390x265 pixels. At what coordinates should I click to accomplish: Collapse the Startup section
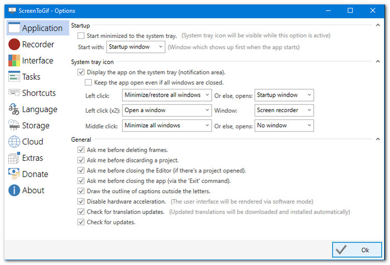pos(378,25)
